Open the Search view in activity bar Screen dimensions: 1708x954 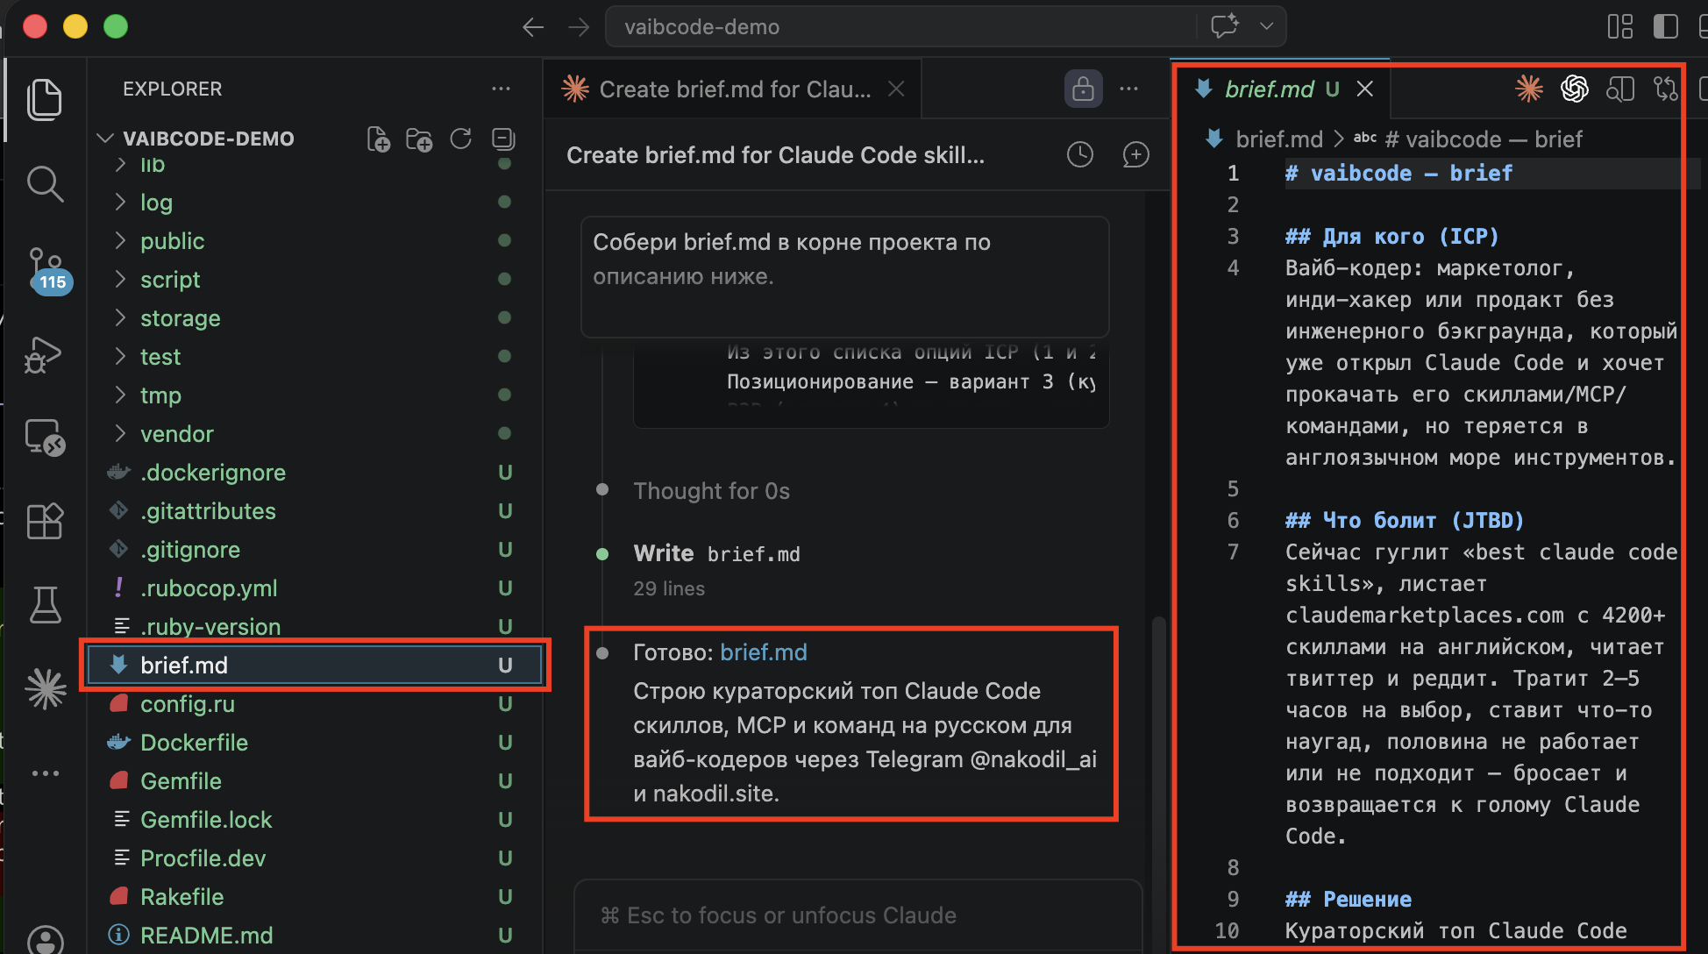point(45,184)
